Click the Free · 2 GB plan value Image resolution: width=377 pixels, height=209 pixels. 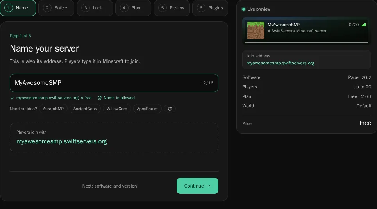(360, 96)
